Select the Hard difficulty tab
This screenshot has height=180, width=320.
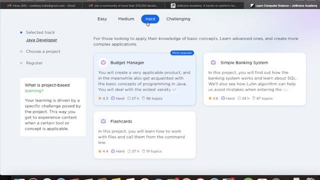click(150, 19)
